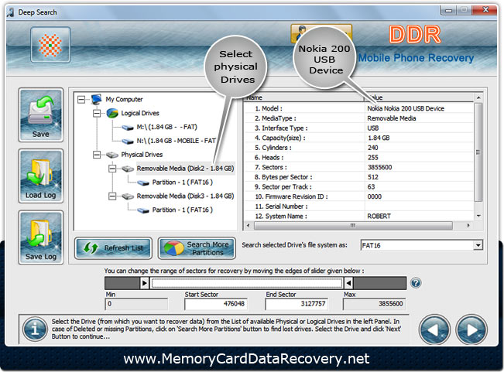Click horizontal scrollbar right arrow in details
The image size is (504, 372).
pyautogui.click(x=468, y=226)
